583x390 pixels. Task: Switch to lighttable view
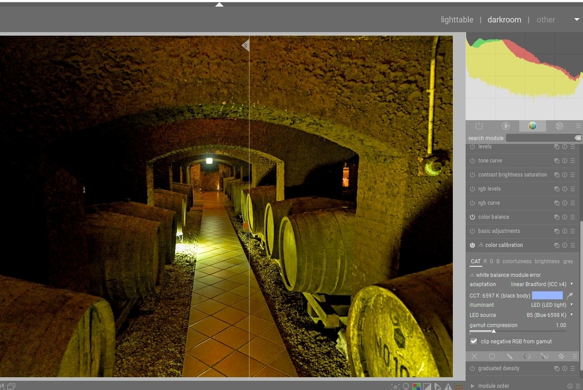(x=457, y=20)
